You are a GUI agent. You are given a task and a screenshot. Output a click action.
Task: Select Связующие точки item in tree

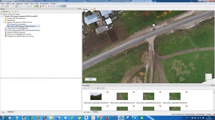(17, 28)
